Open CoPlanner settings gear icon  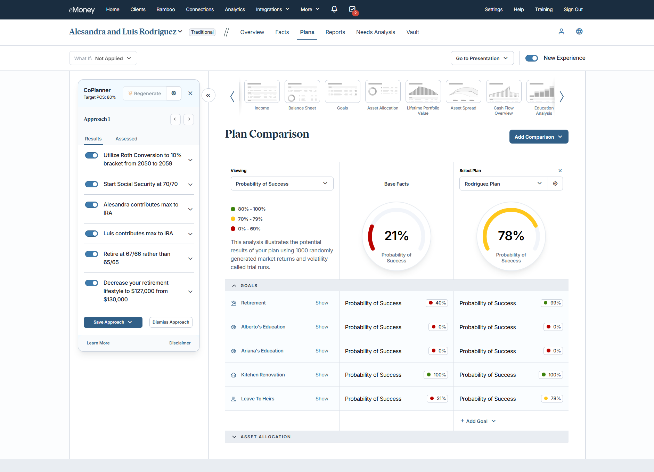tap(174, 93)
